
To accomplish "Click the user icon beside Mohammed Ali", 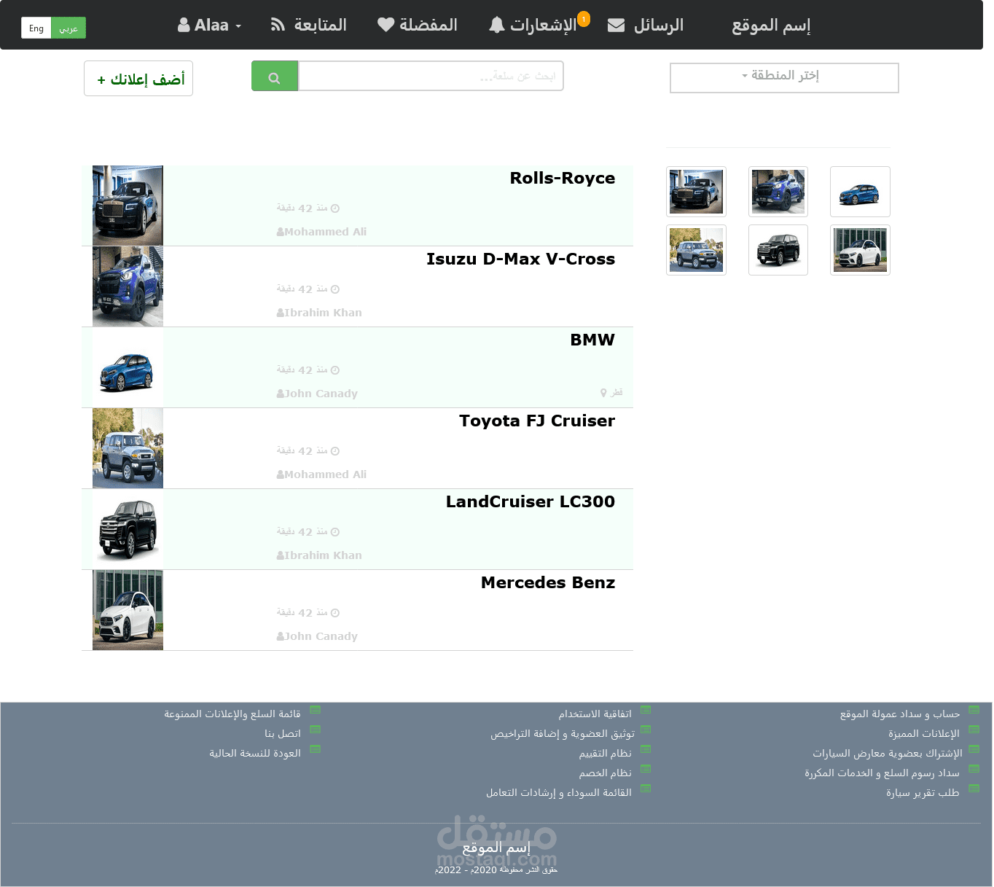I will 280,231.
